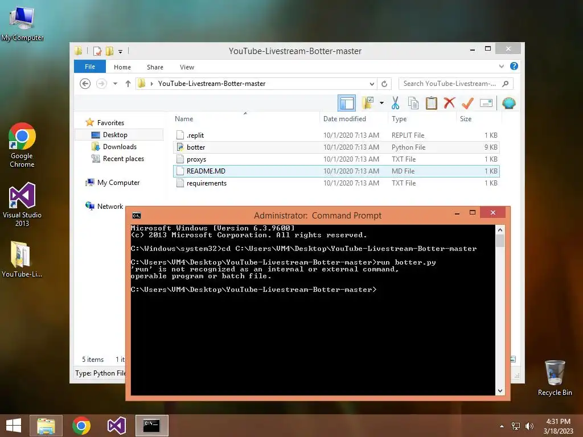Open Google Chrome desktop shortcut
The height and width of the screenshot is (437, 583).
pyautogui.click(x=22, y=145)
